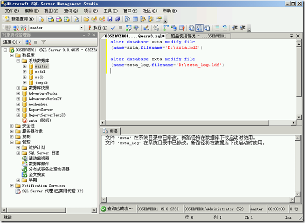Collapse the 系统数据库 folder node
The image size is (305, 223).
[18, 61]
